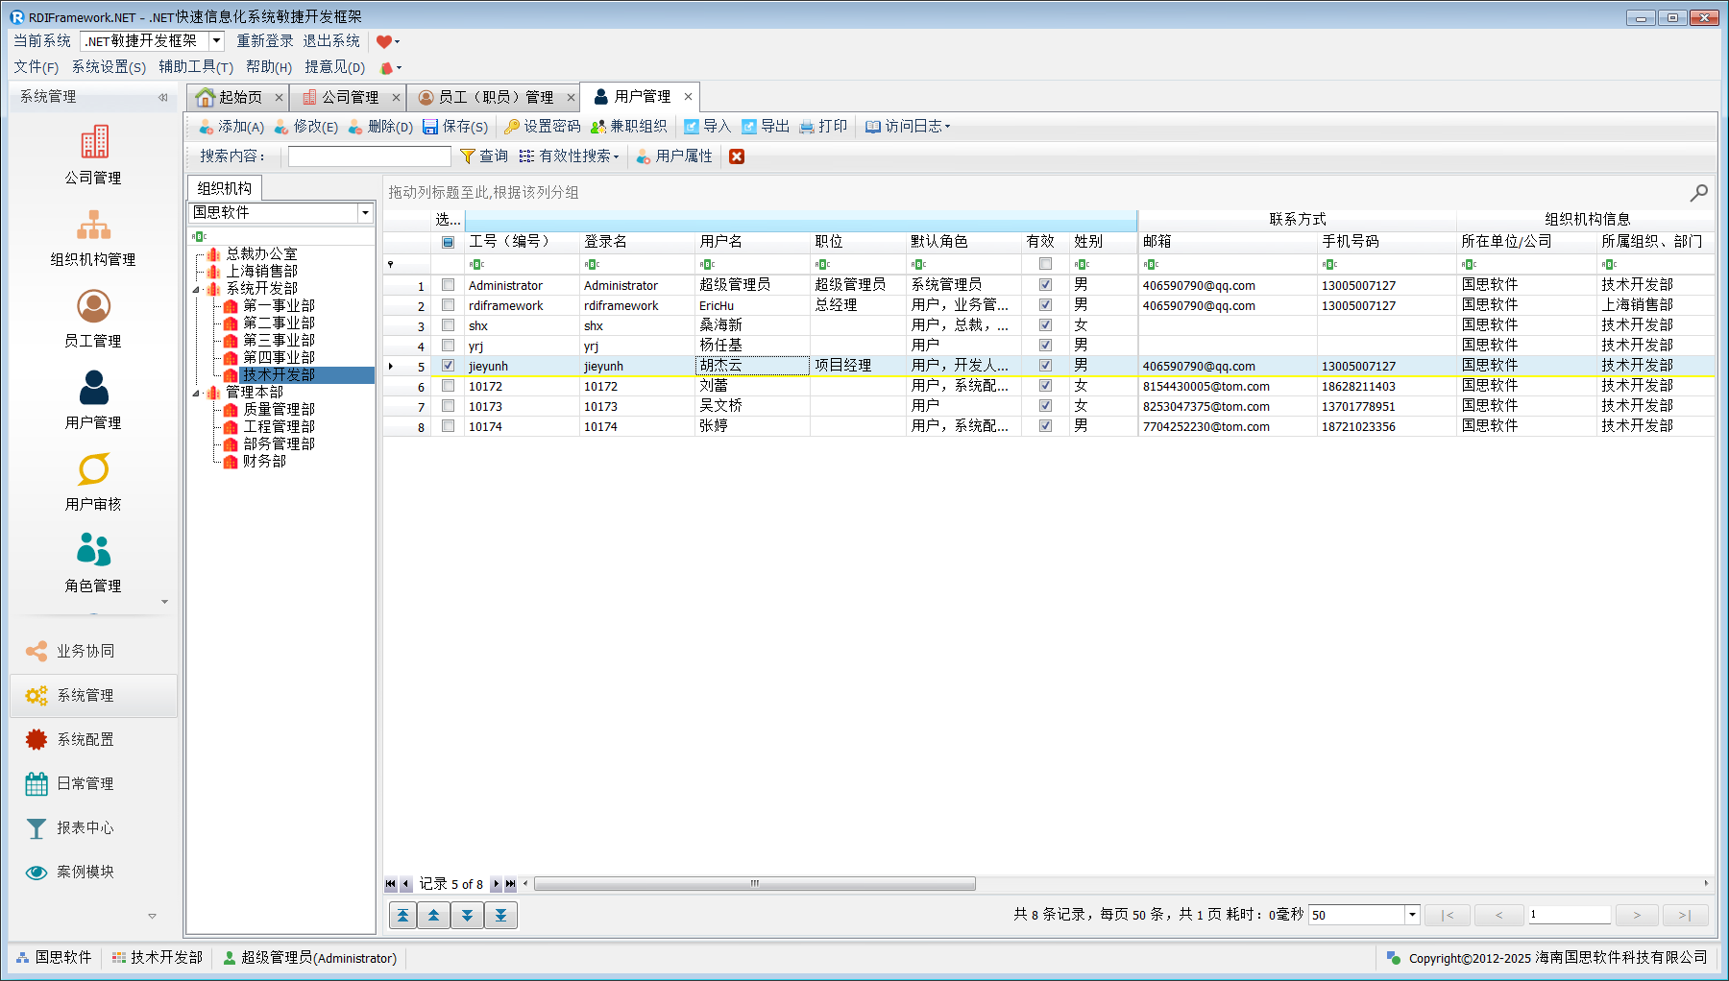Click the 重新登录 link
Viewport: 1729px width, 981px height.
click(265, 41)
